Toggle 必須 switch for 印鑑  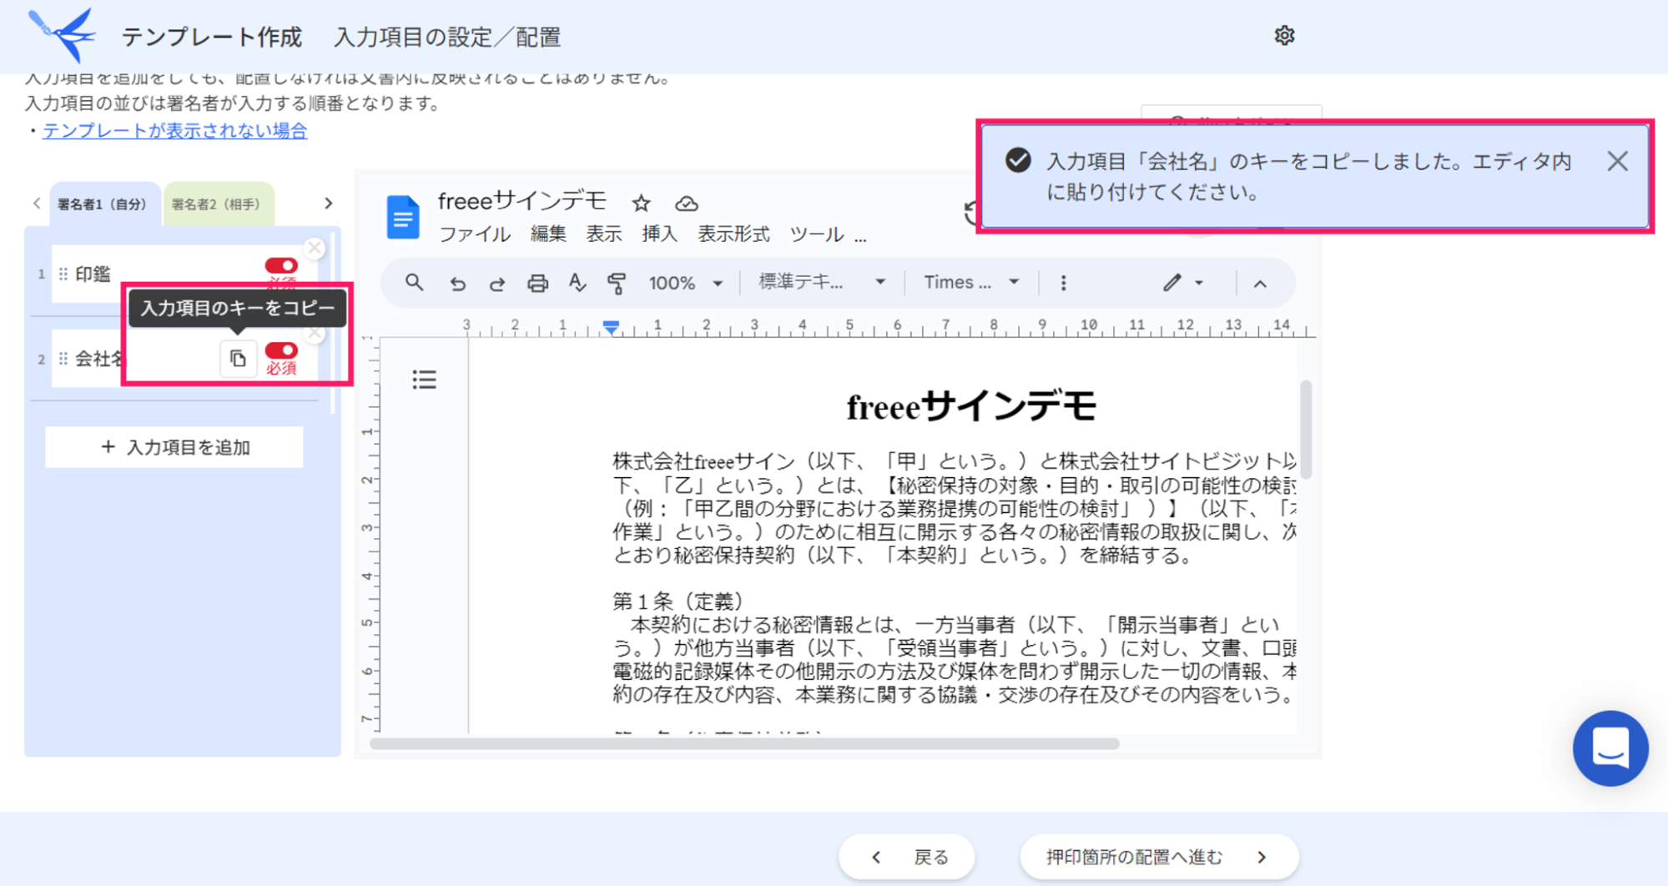pyautogui.click(x=281, y=265)
